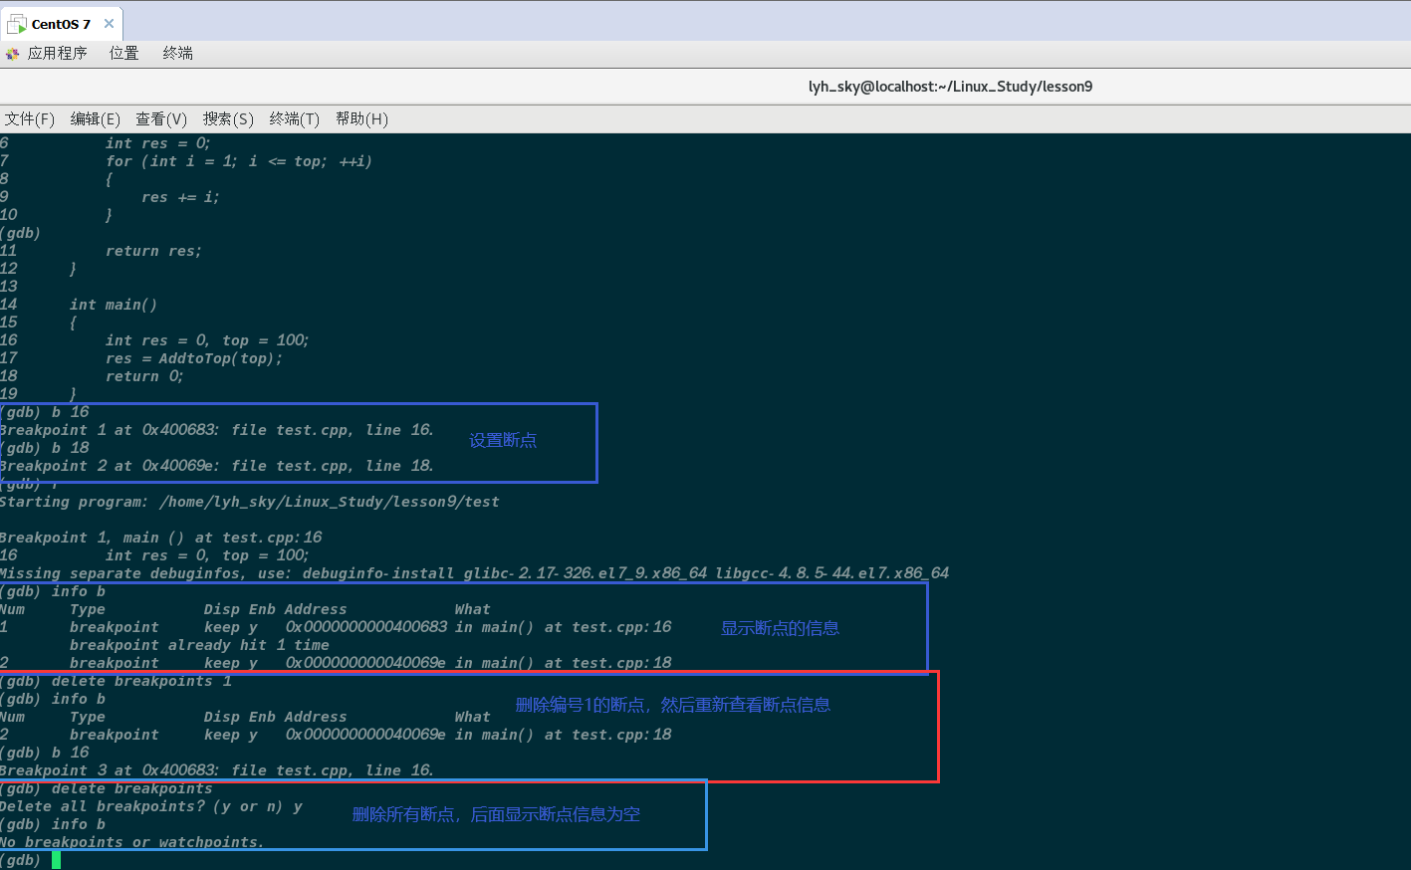Screen dimensions: 1411x870
Task: Click the '(gdb) delete breakpoints 1' command
Action: tap(116, 681)
